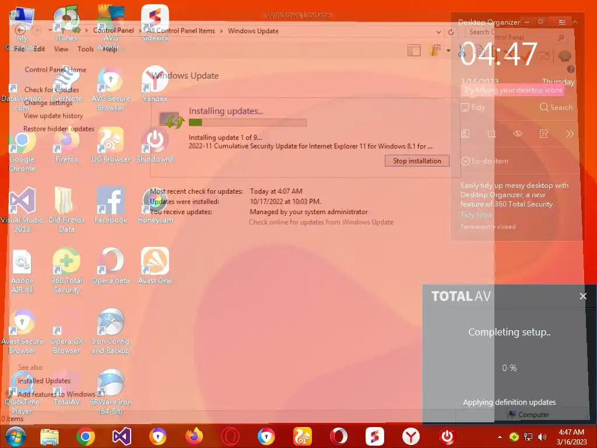
Task: Open Installed Updates link
Action: coord(44,380)
